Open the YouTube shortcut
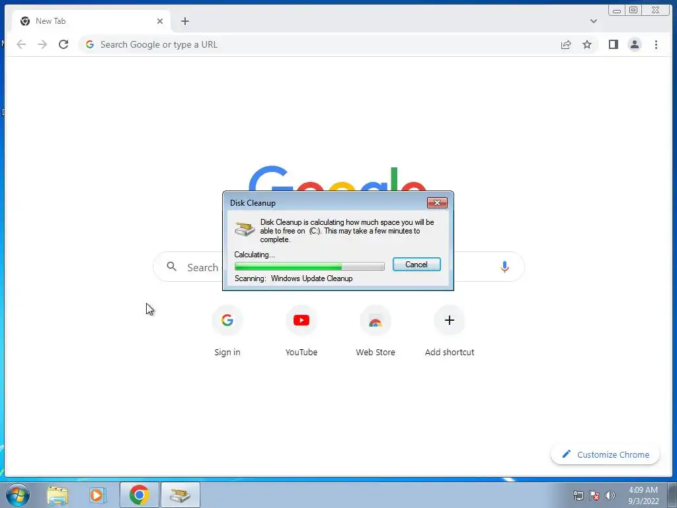 (x=301, y=331)
